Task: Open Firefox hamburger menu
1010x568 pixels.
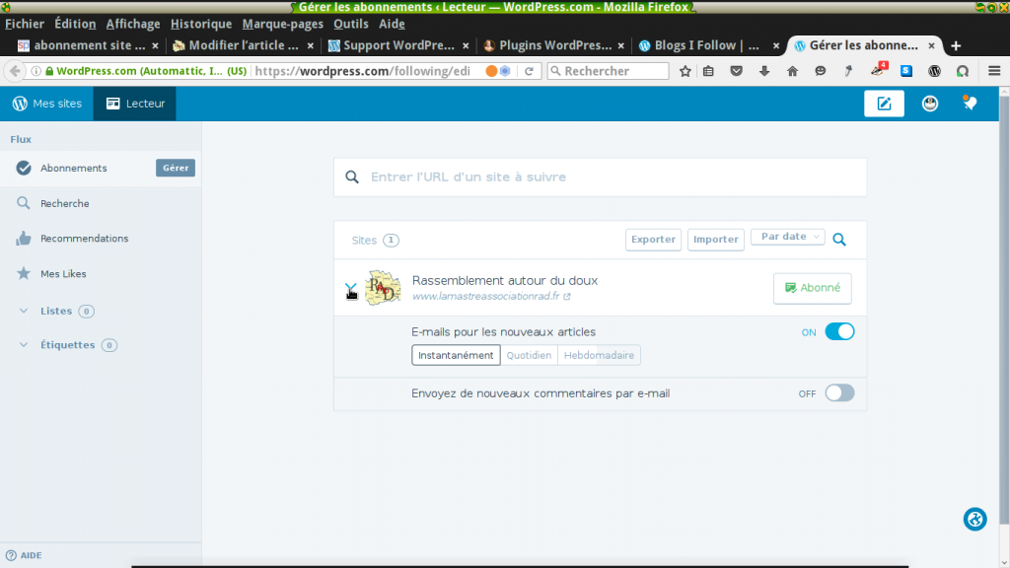Action: click(993, 71)
